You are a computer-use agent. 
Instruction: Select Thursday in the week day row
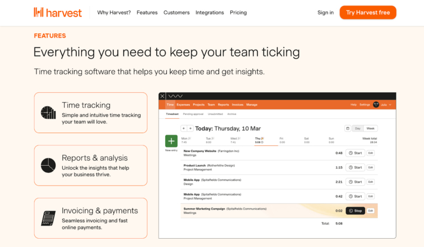(258, 140)
